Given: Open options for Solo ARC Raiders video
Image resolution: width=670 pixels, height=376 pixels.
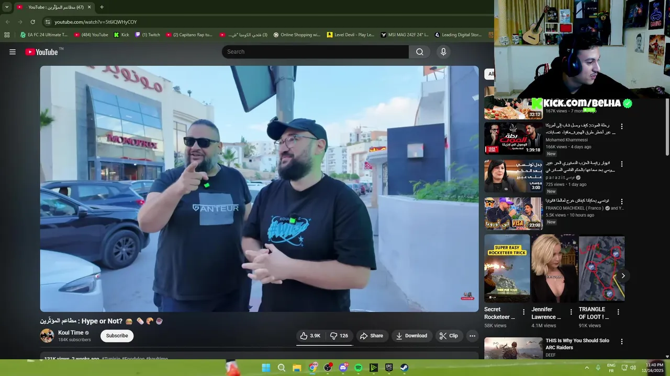Looking at the screenshot, I should [x=622, y=342].
